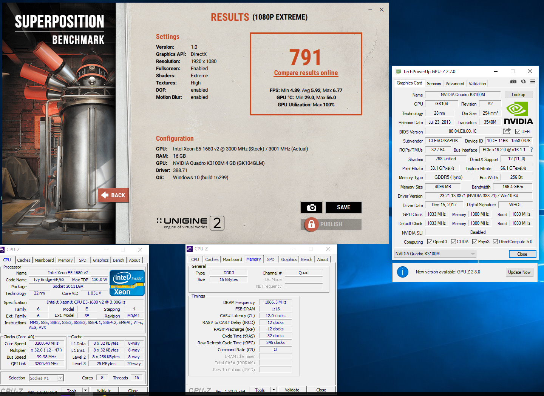Switch to GPU-Z Advanced tab

[454, 84]
